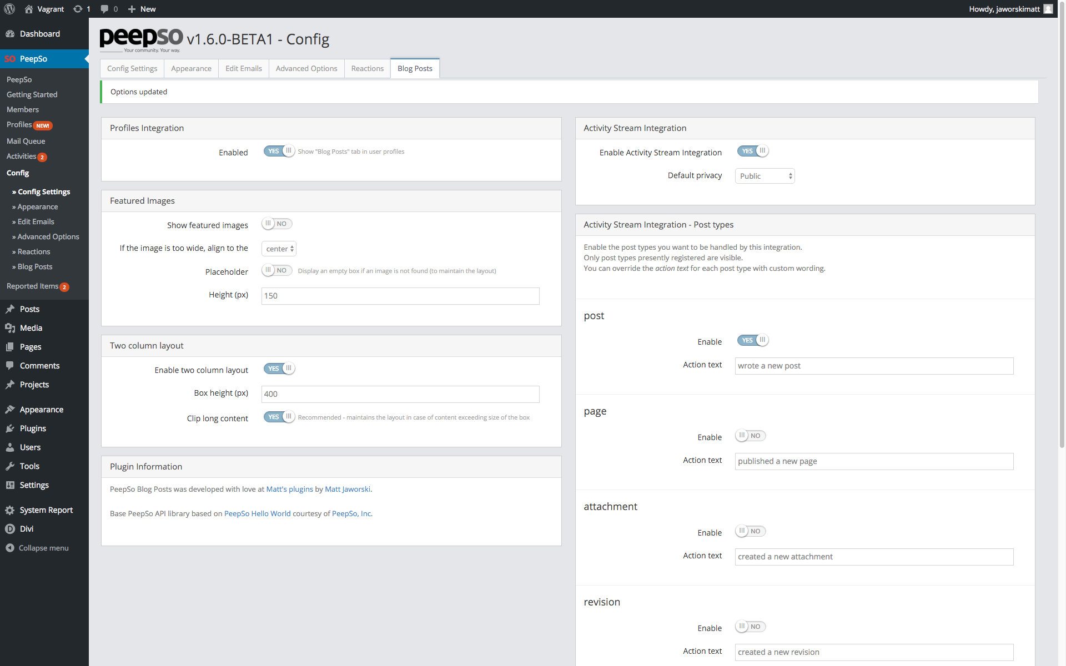Switch to the Reactions tab
This screenshot has width=1066, height=666.
point(368,68)
